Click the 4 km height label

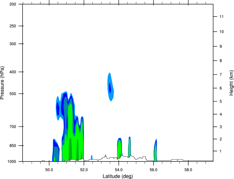tap(221, 114)
